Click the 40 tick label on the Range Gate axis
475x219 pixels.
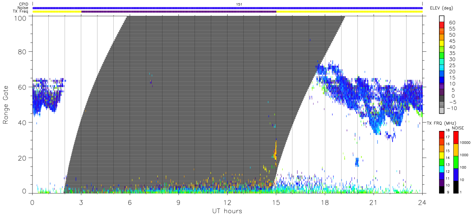pyautogui.click(x=22, y=122)
